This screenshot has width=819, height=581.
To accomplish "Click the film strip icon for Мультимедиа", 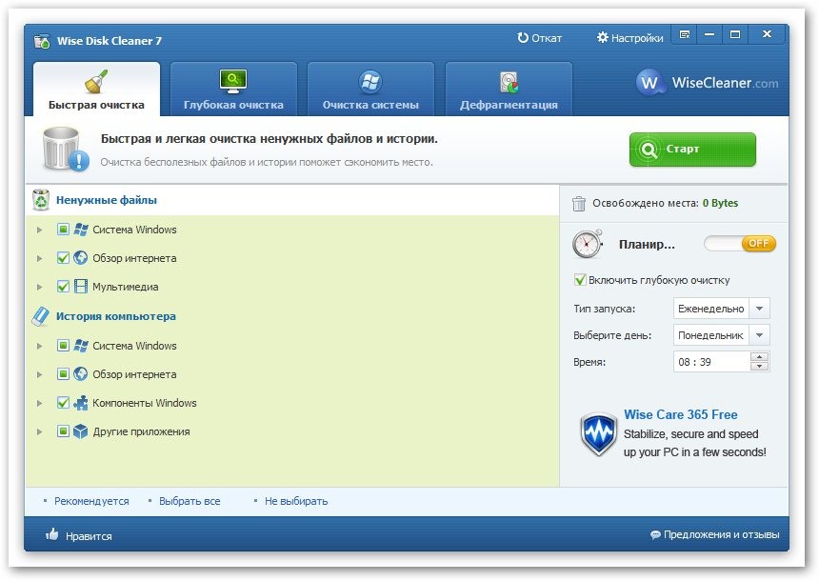I will [x=80, y=287].
